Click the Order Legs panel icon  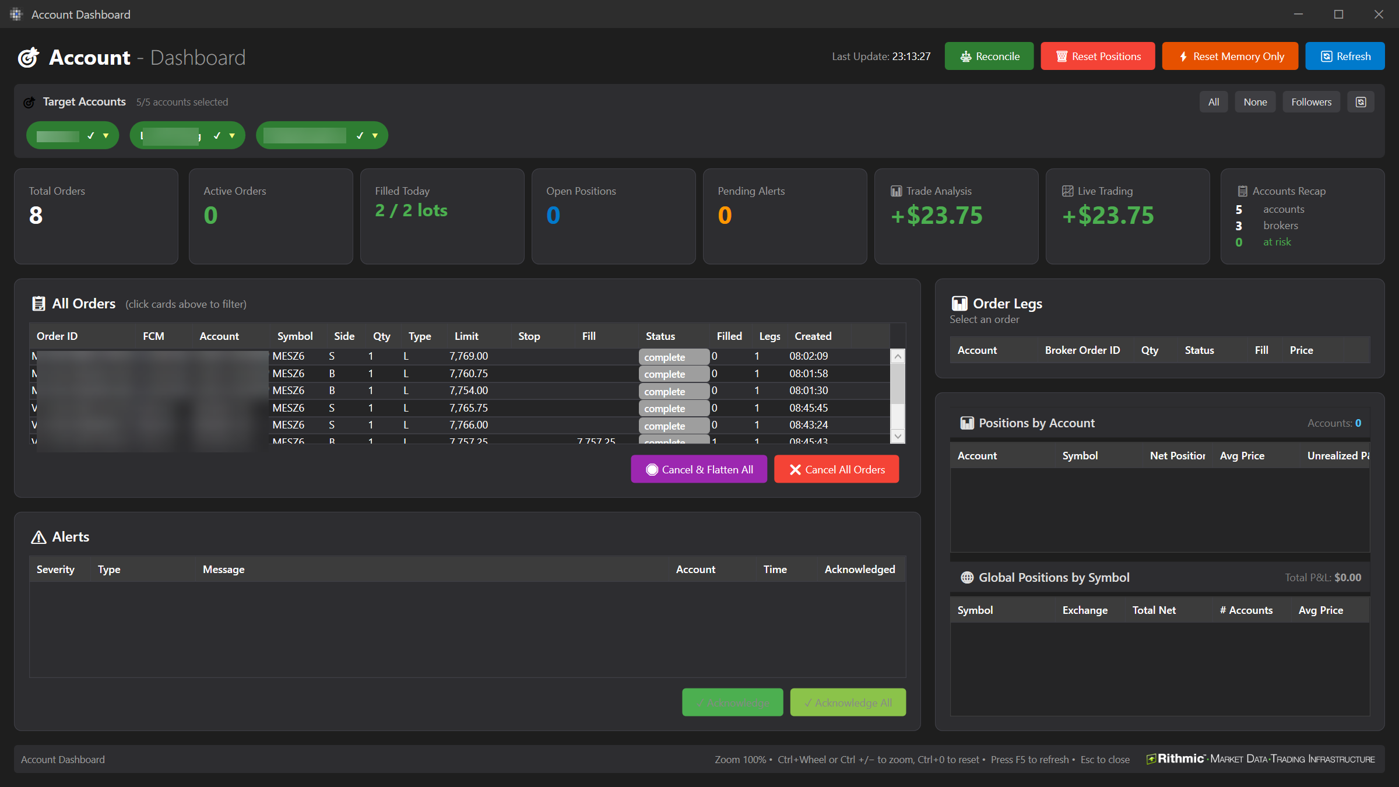click(959, 303)
